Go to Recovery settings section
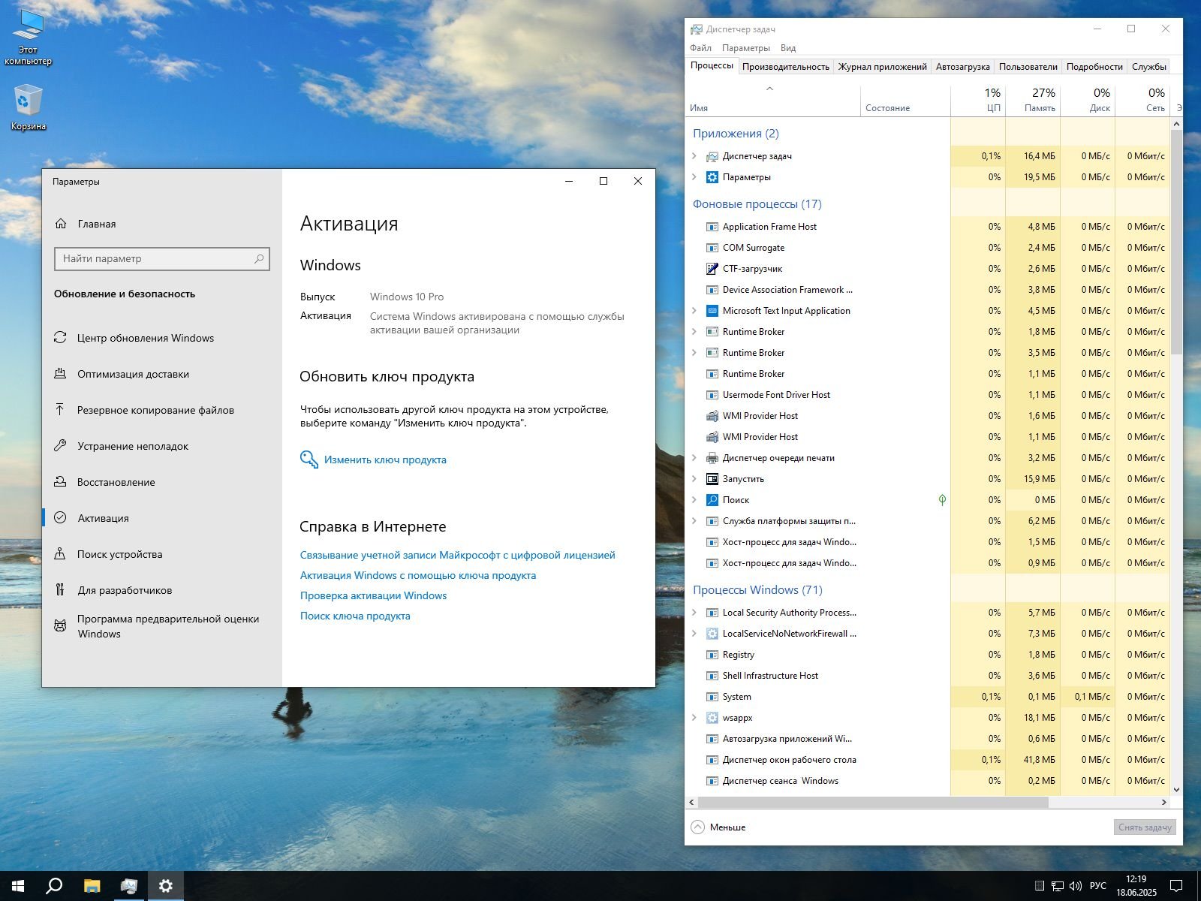Image resolution: width=1201 pixels, height=901 pixels. [116, 482]
